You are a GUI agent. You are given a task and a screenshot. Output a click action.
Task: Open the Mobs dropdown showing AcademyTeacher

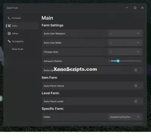[x=125, y=117]
